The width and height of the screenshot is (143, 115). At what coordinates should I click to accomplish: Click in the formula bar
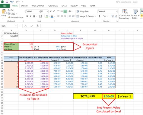point(92,26)
